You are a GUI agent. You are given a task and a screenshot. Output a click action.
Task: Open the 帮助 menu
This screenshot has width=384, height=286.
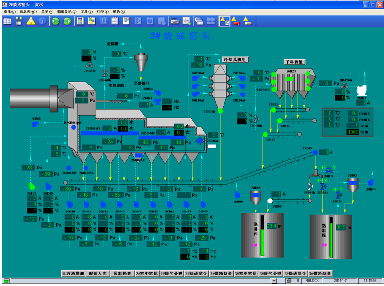[x=119, y=11]
